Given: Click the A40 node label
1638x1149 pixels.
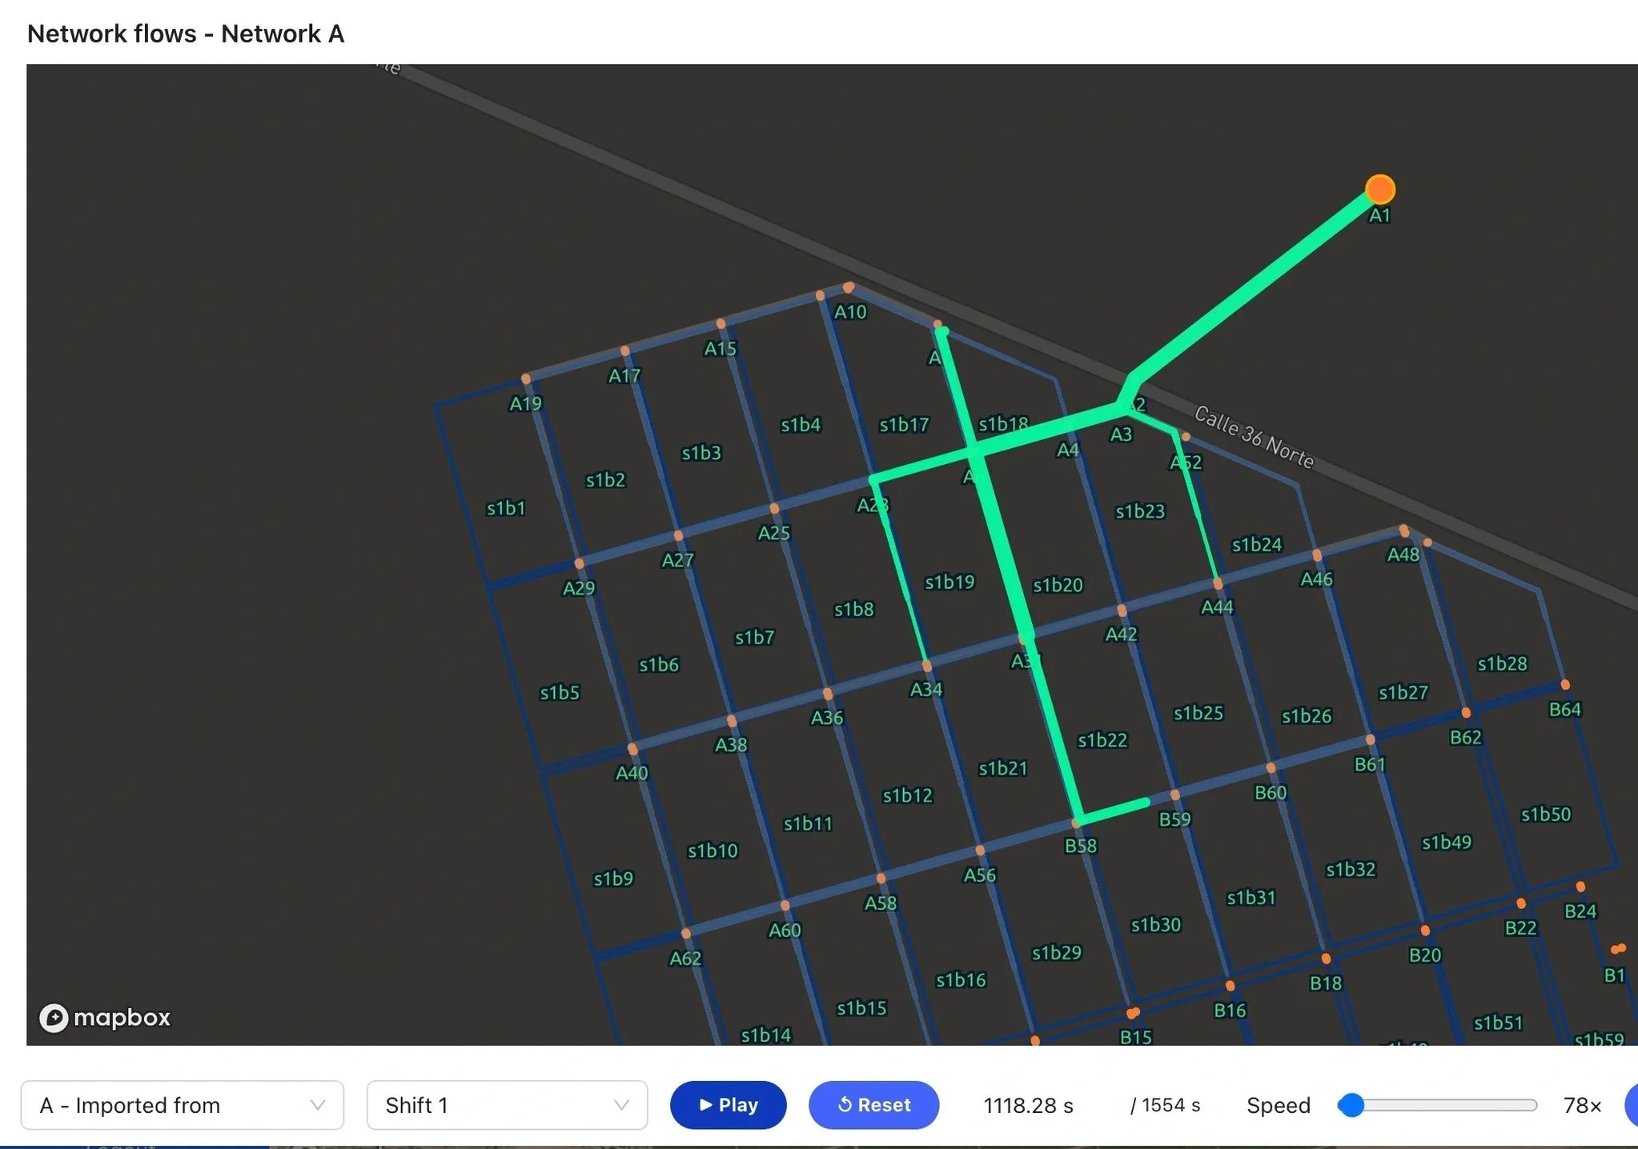Looking at the screenshot, I should [632, 774].
